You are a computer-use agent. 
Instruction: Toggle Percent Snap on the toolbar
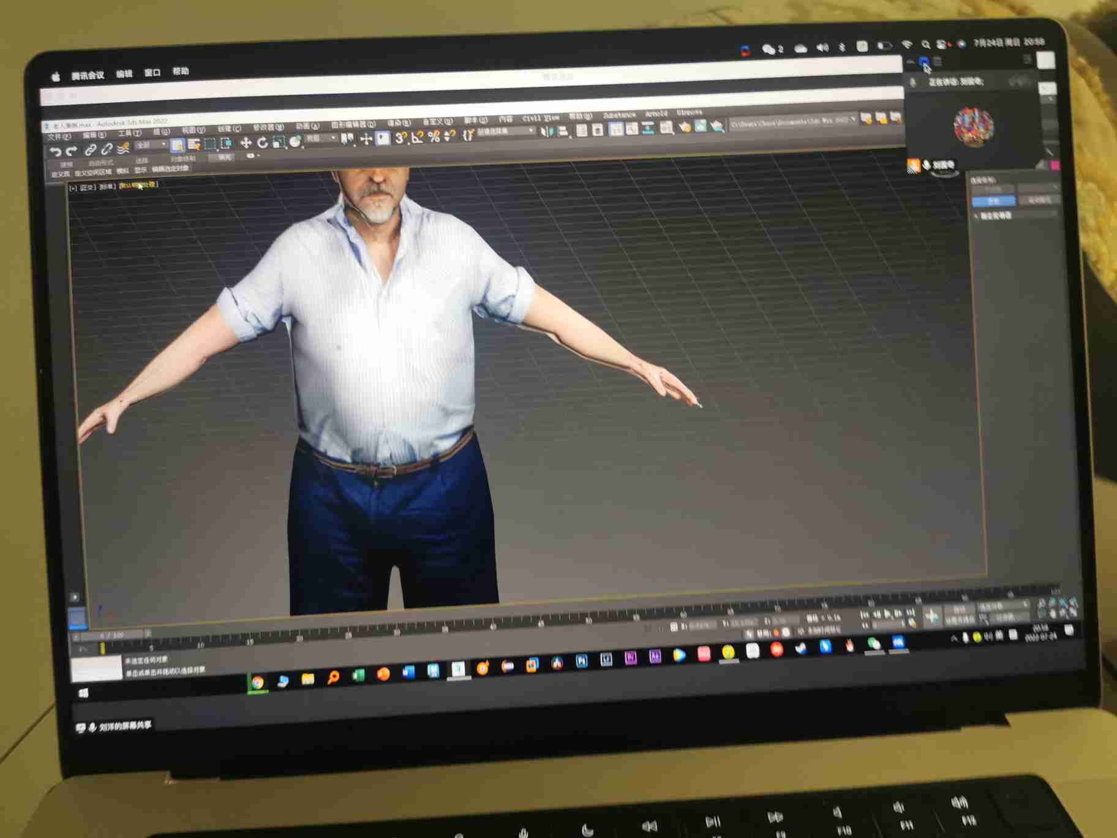pyautogui.click(x=434, y=137)
